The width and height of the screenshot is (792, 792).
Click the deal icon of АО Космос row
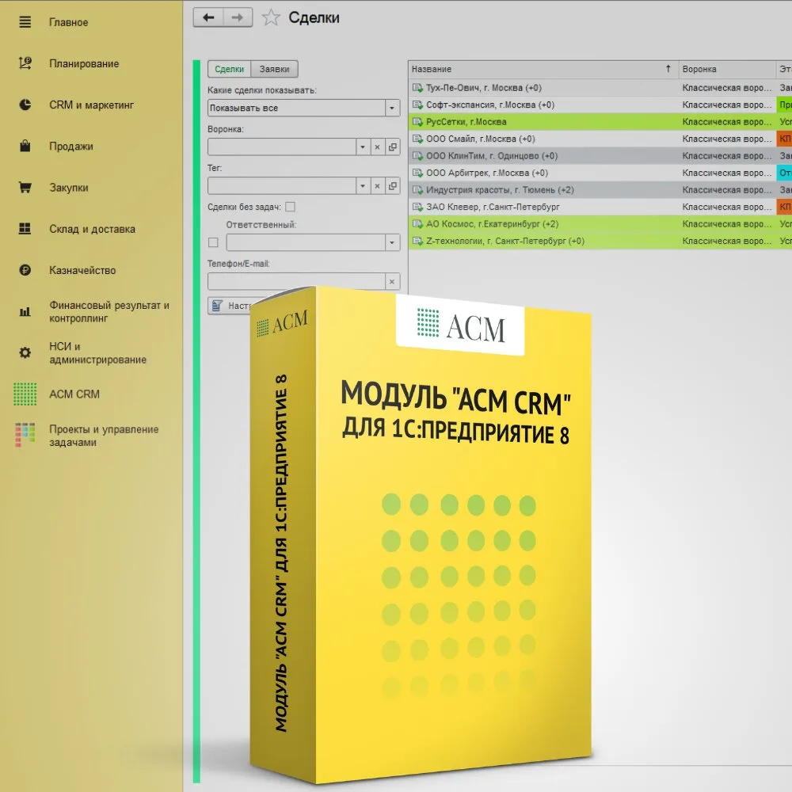click(417, 224)
